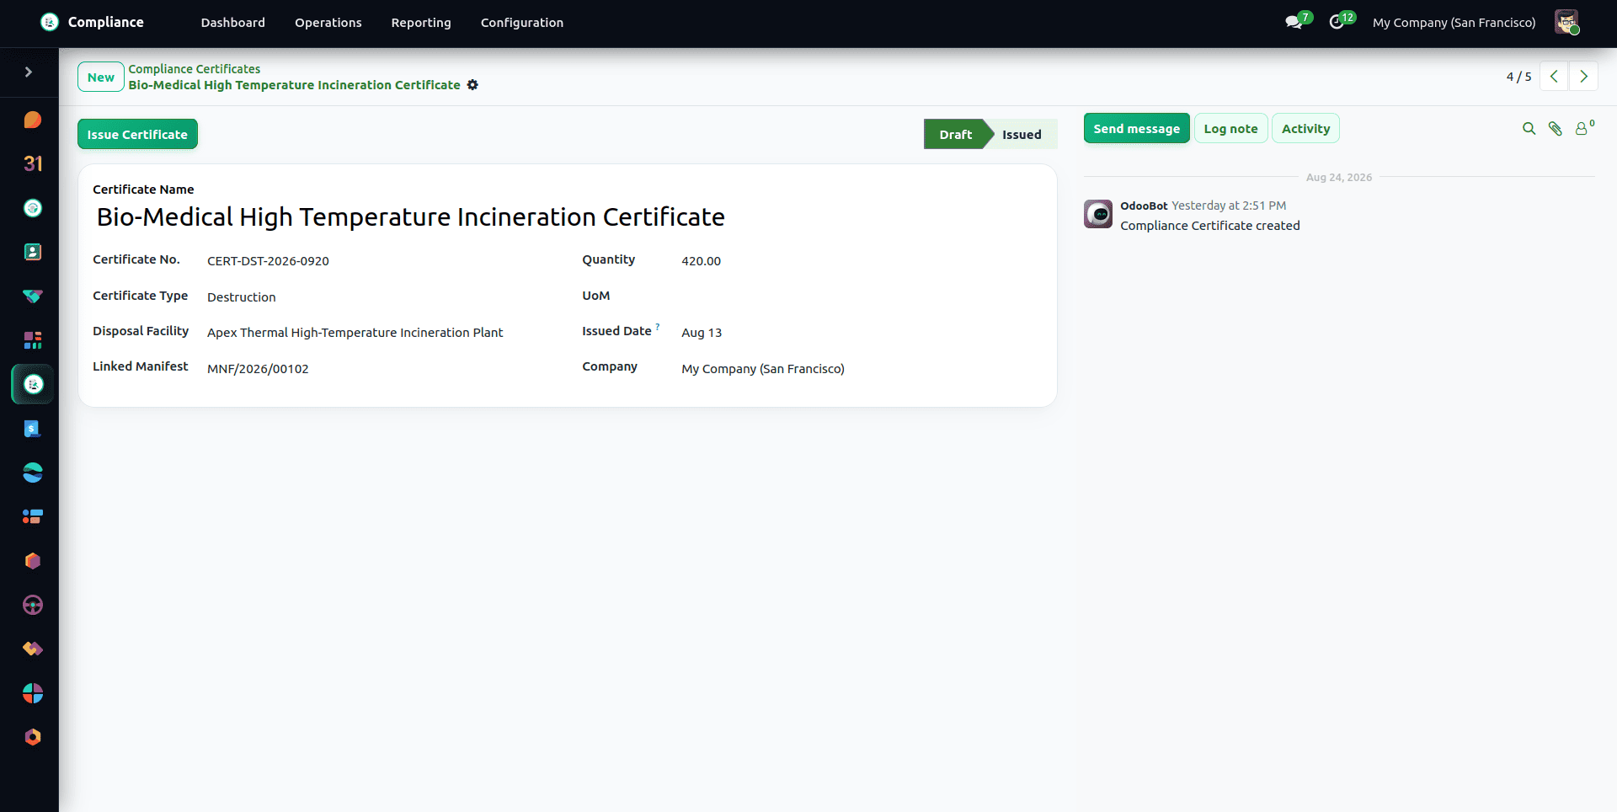This screenshot has height=812, width=1617.
Task: Open the Reporting menu
Action: tap(421, 23)
